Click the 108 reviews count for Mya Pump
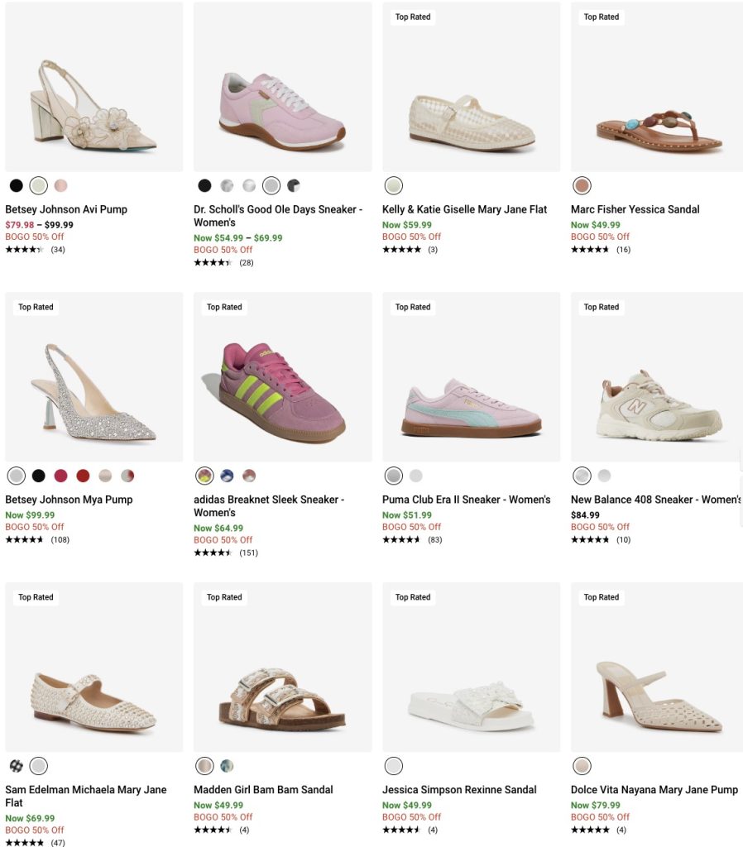 click(x=60, y=539)
